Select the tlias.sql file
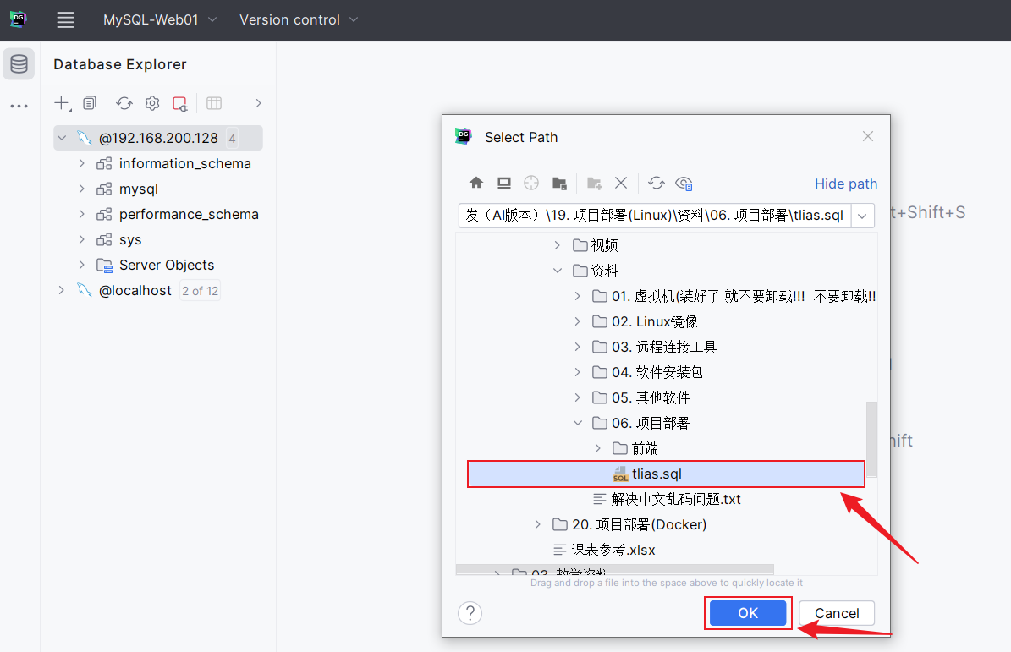The height and width of the screenshot is (652, 1011). 657,474
